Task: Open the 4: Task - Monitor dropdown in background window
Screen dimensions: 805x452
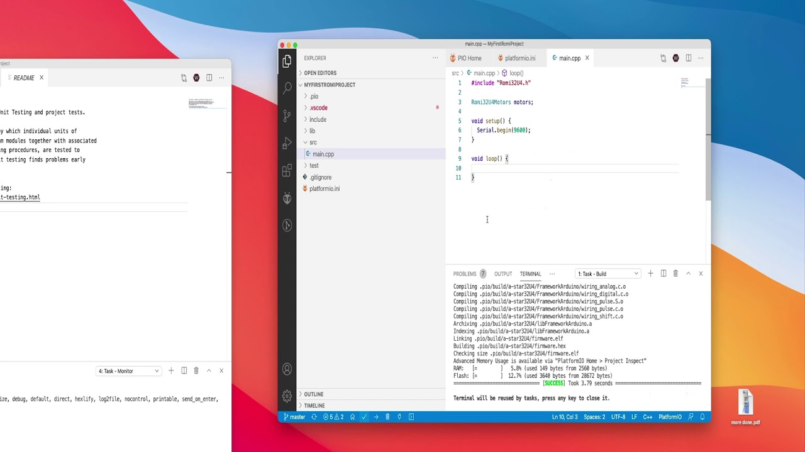Action: pos(129,371)
